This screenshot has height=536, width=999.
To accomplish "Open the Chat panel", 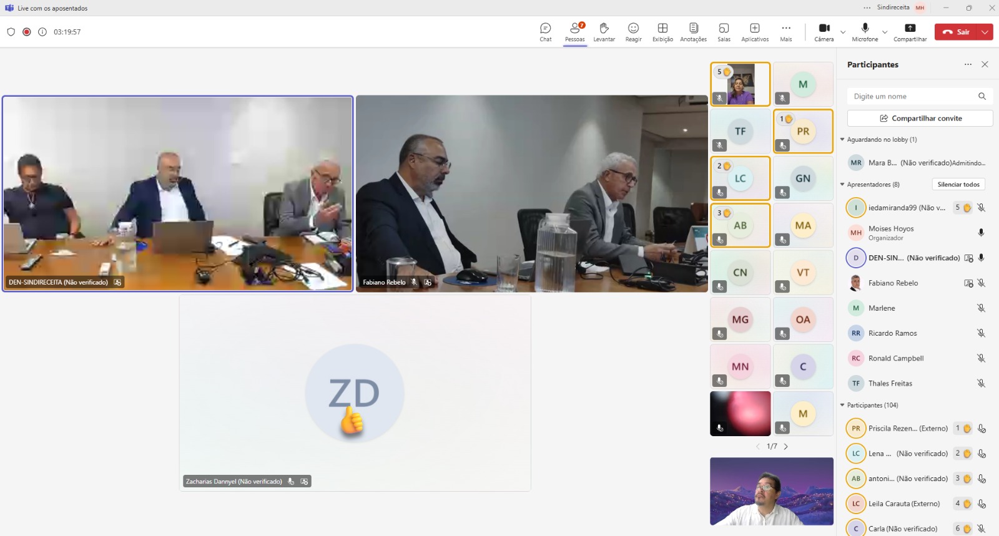I will click(x=545, y=32).
